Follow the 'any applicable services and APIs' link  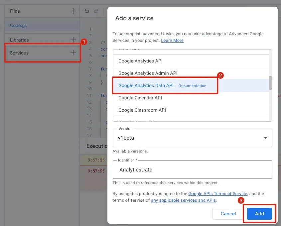pos(183,200)
